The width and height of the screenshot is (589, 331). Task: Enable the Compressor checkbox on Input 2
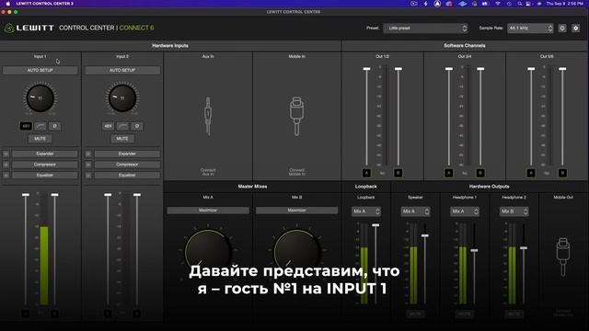88,165
